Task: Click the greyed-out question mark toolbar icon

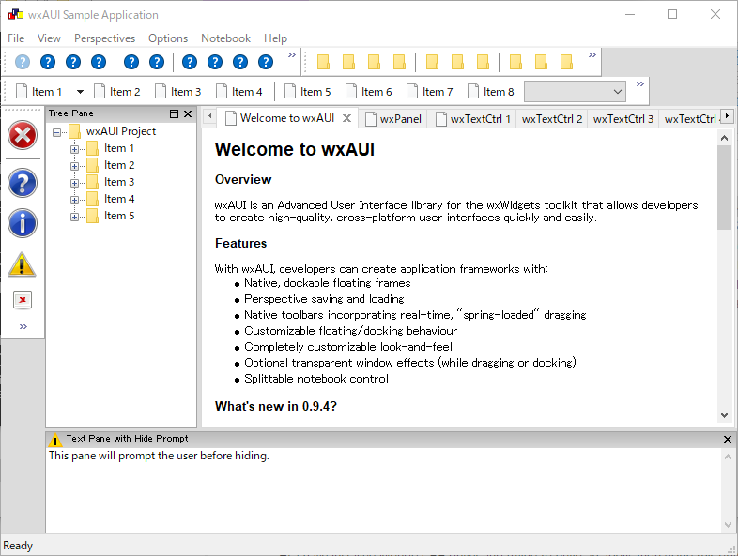Action: coord(23,62)
